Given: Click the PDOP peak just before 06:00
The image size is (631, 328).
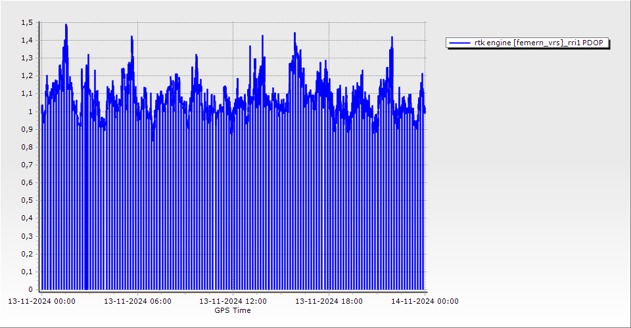Looking at the screenshot, I should 132,38.
